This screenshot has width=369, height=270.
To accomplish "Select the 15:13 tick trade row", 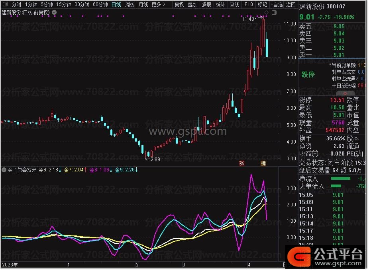I will click(332, 216).
